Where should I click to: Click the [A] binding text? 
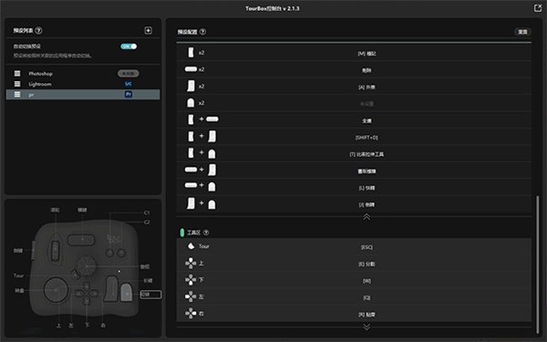pyautogui.click(x=367, y=88)
